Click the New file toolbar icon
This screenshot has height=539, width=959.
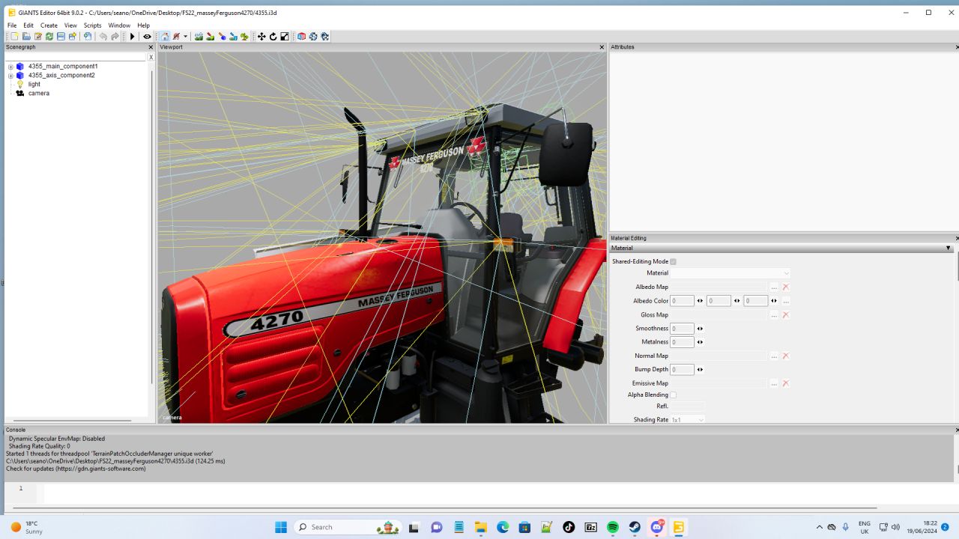[14, 37]
